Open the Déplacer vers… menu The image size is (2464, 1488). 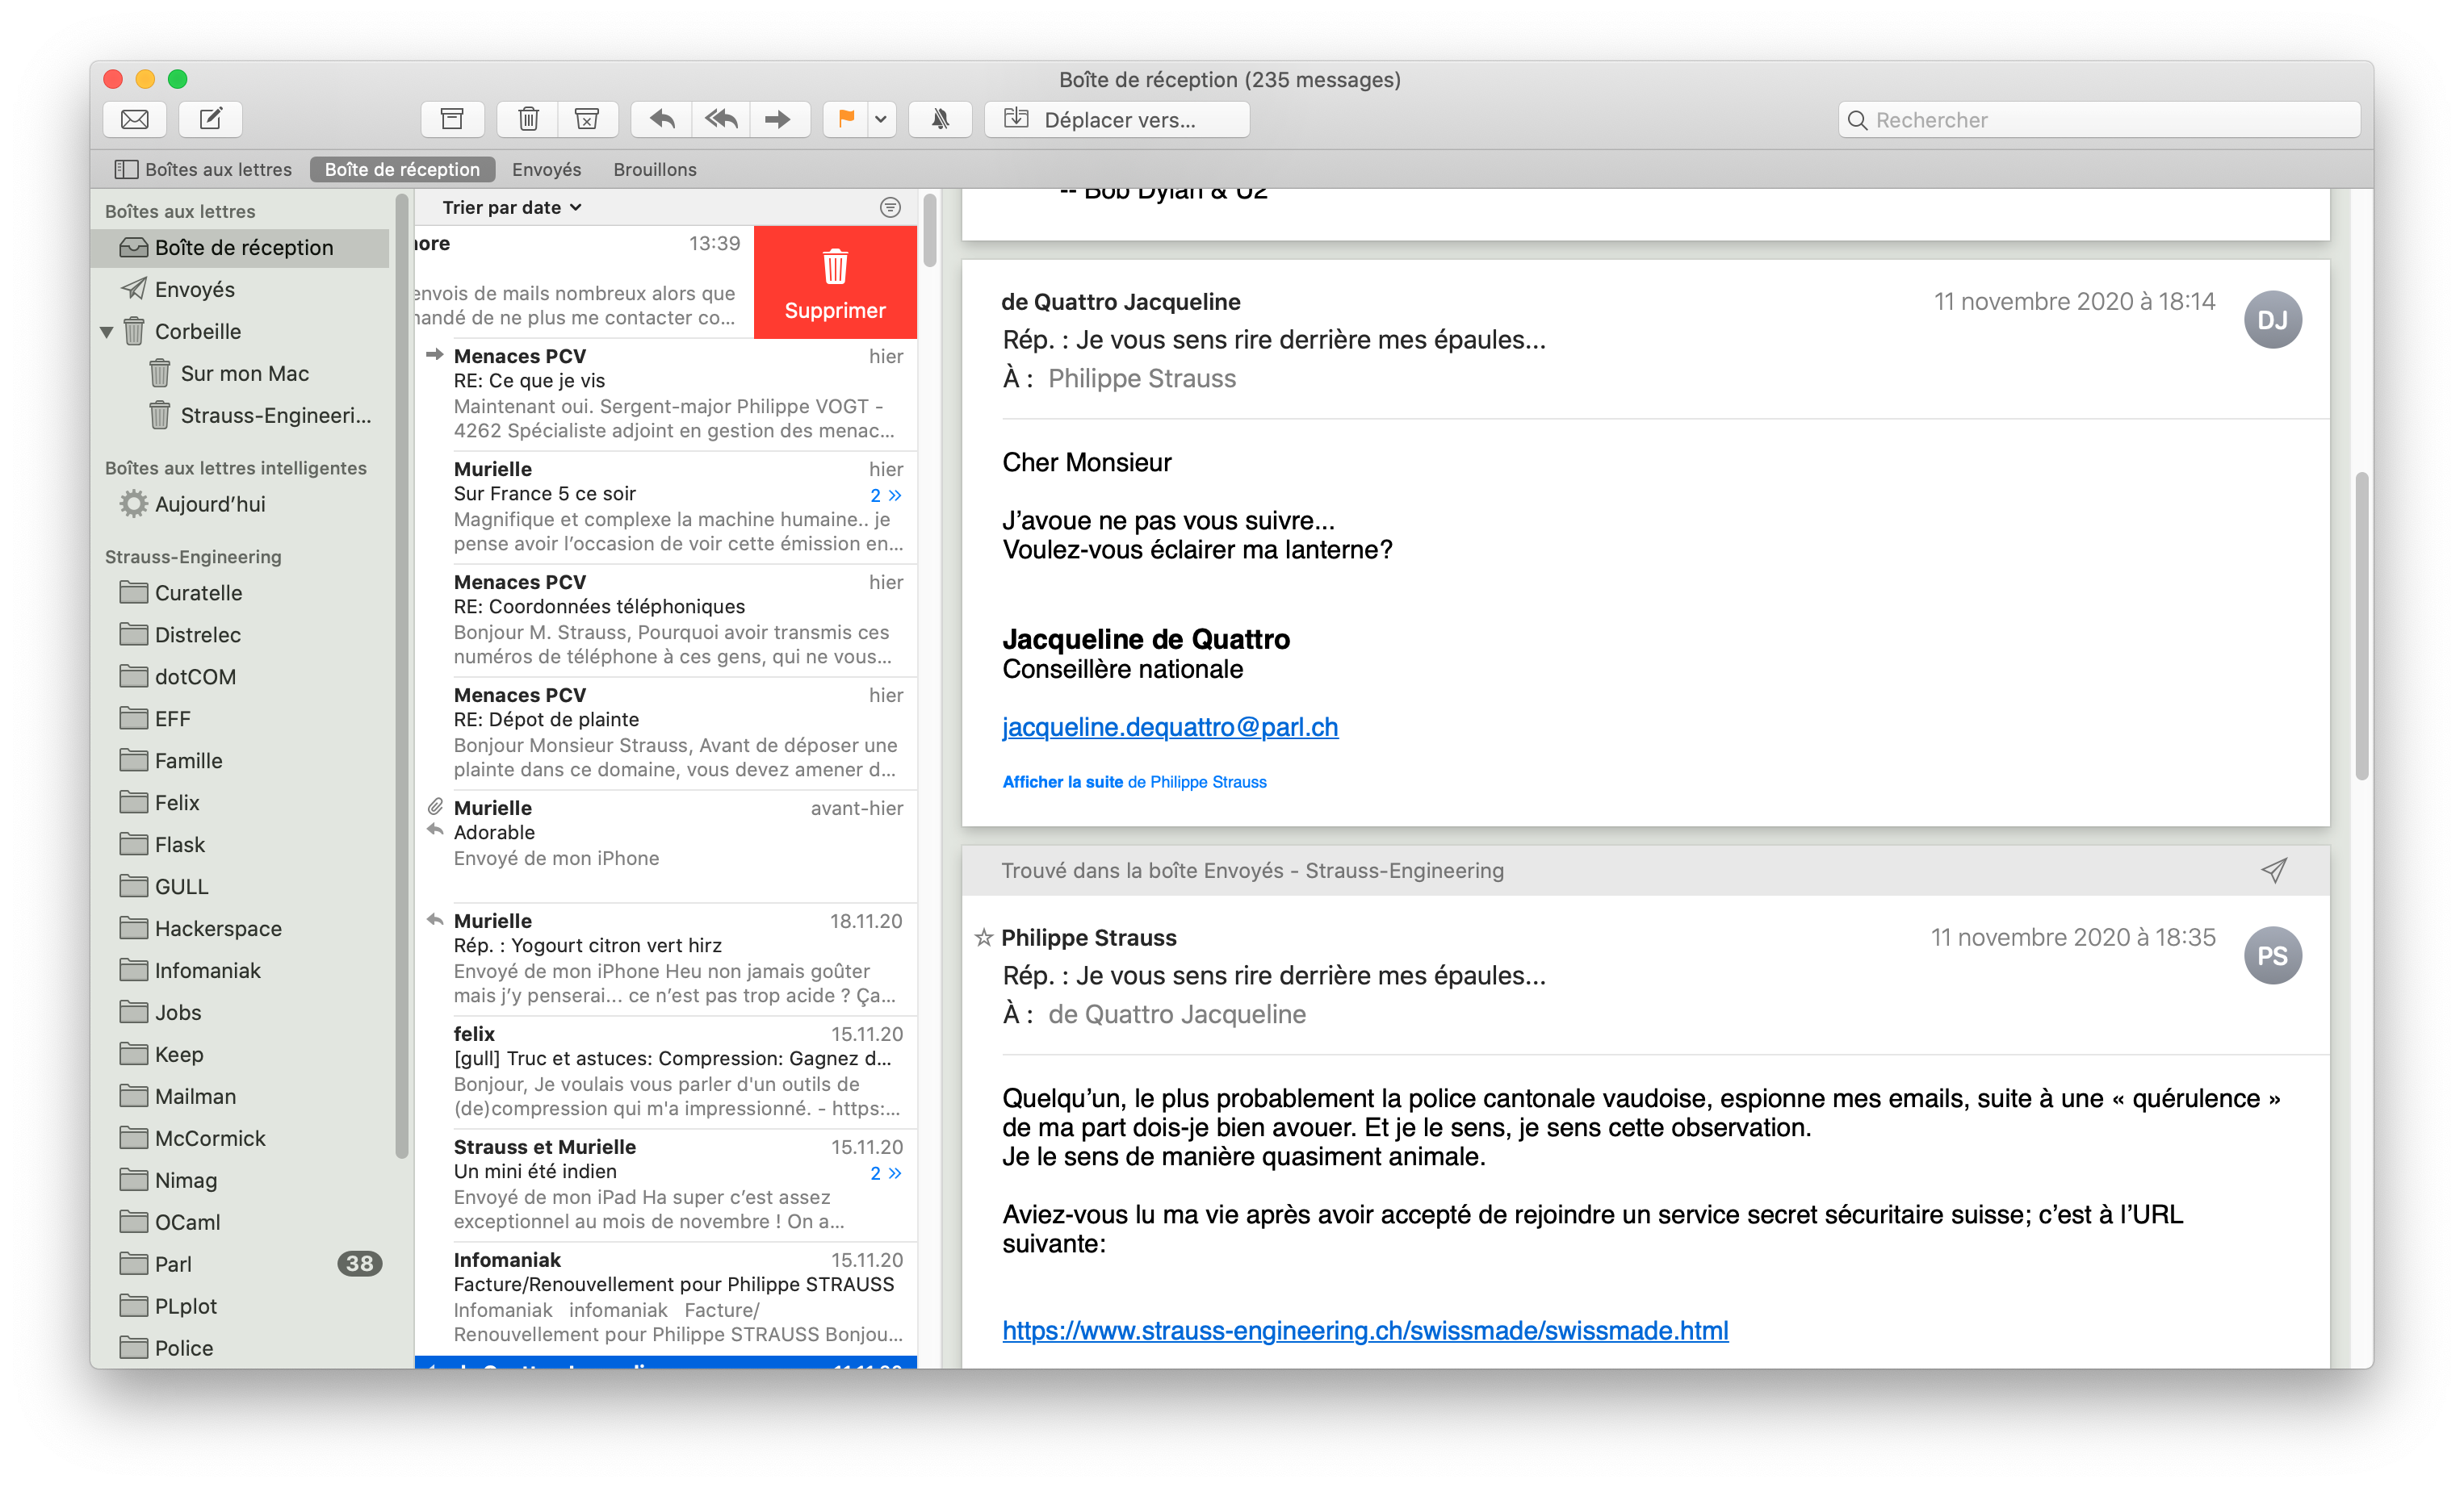(1117, 120)
